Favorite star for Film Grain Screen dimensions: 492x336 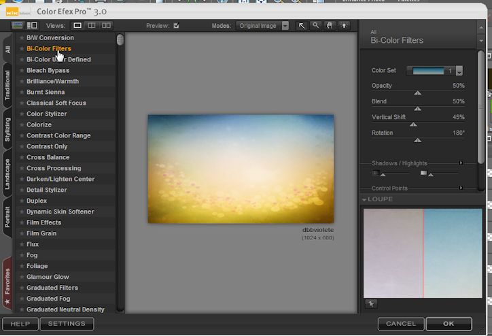(22, 233)
